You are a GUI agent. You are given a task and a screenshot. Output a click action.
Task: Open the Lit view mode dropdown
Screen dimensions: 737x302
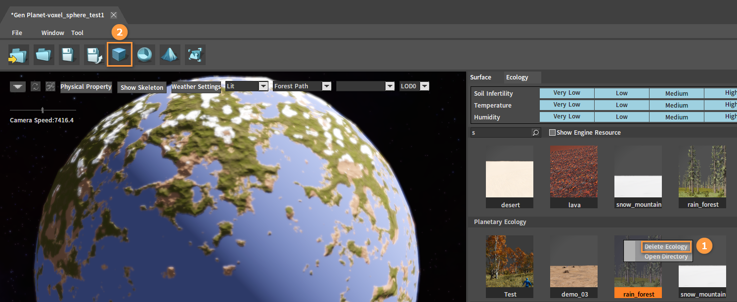click(x=246, y=86)
